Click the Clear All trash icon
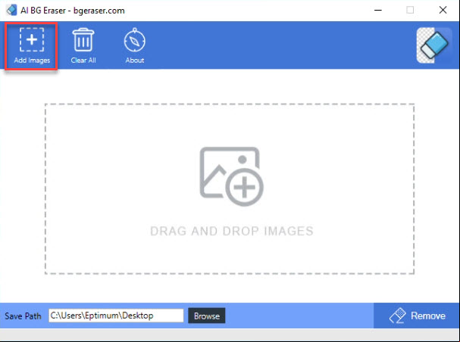Screen dimensions: 460x342 (83, 40)
